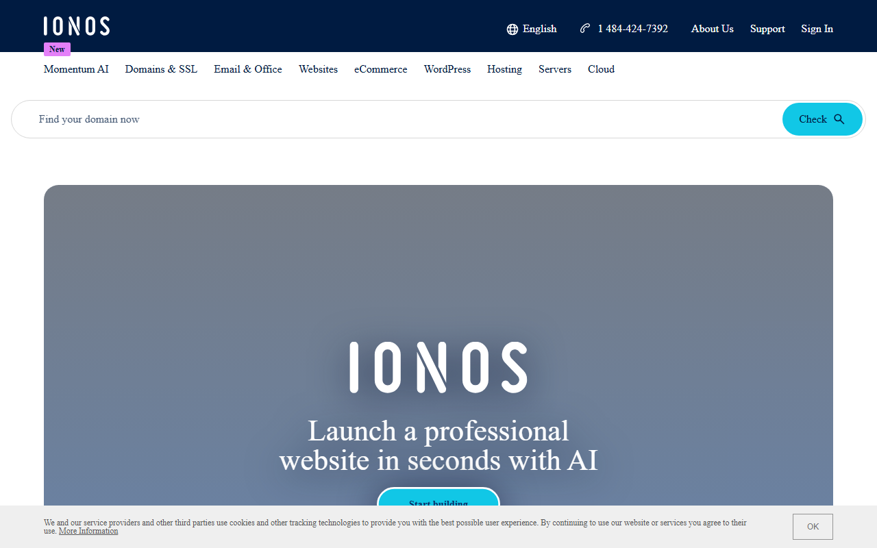The height and width of the screenshot is (548, 877).
Task: Open the eCommerce menu
Action: pyautogui.click(x=381, y=69)
